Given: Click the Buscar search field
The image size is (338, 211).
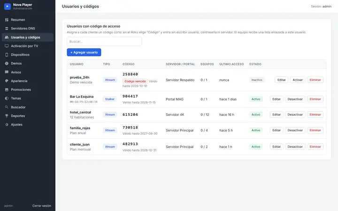Looking at the screenshot, I should (104, 41).
